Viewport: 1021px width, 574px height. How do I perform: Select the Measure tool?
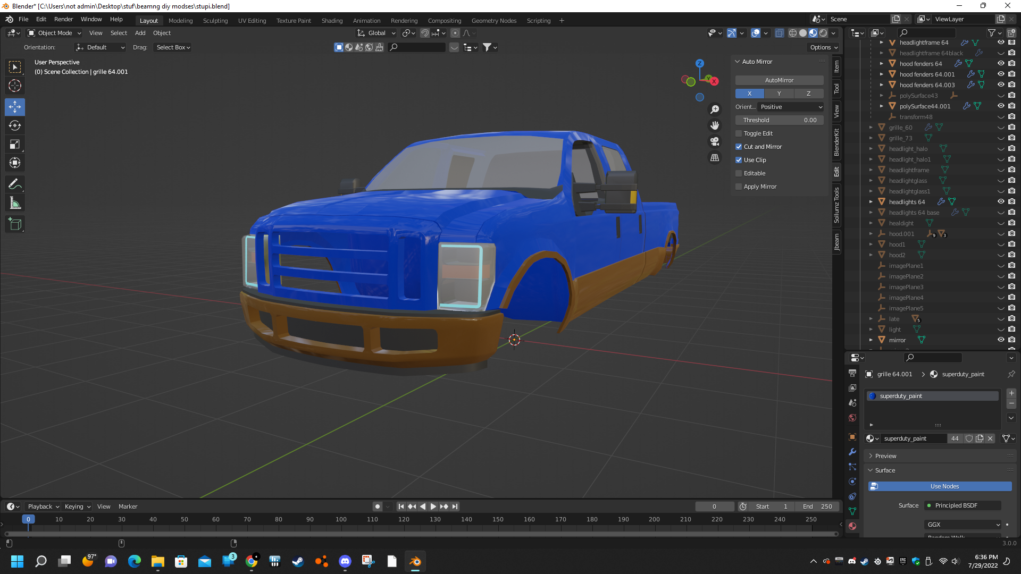15,203
